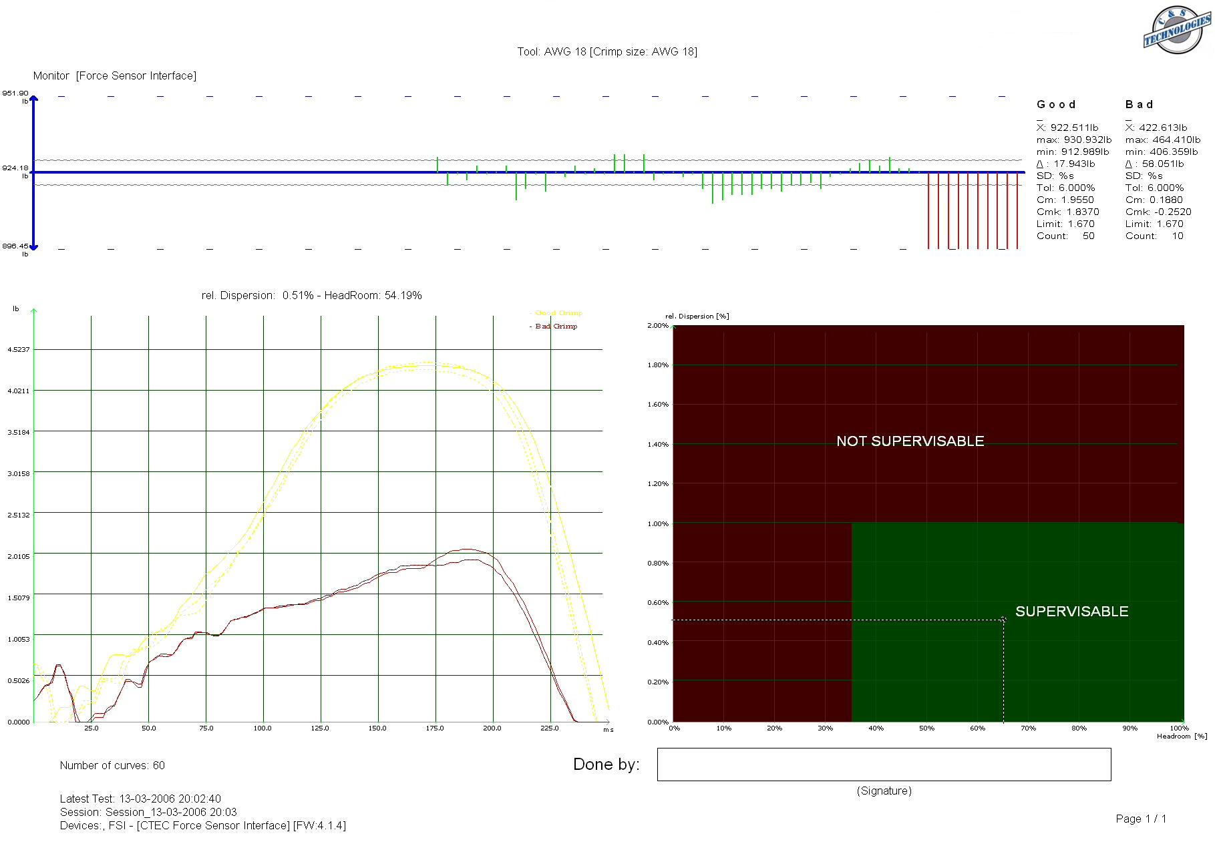The width and height of the screenshot is (1215, 868).
Task: Click the Good statistics column header
Action: click(x=1056, y=105)
